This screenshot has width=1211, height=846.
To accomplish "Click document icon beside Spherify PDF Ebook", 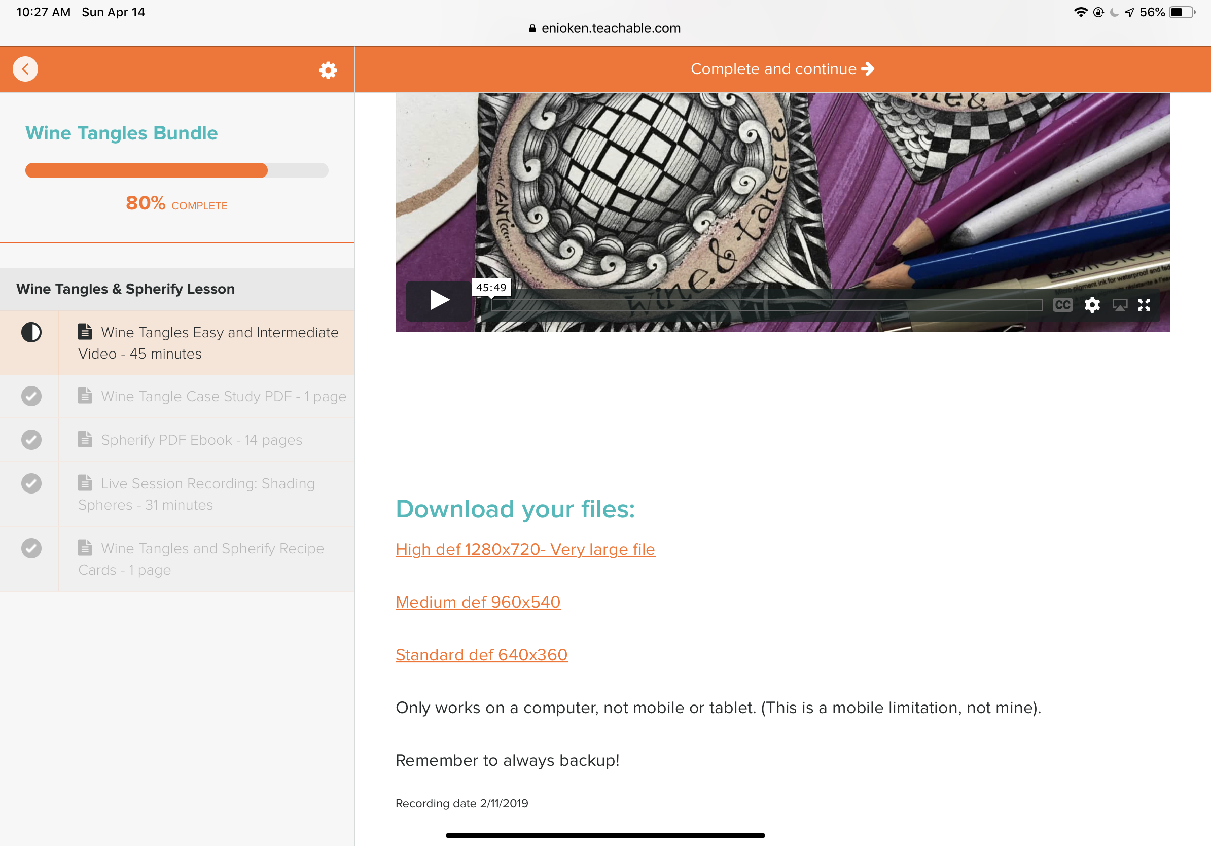I will point(85,439).
